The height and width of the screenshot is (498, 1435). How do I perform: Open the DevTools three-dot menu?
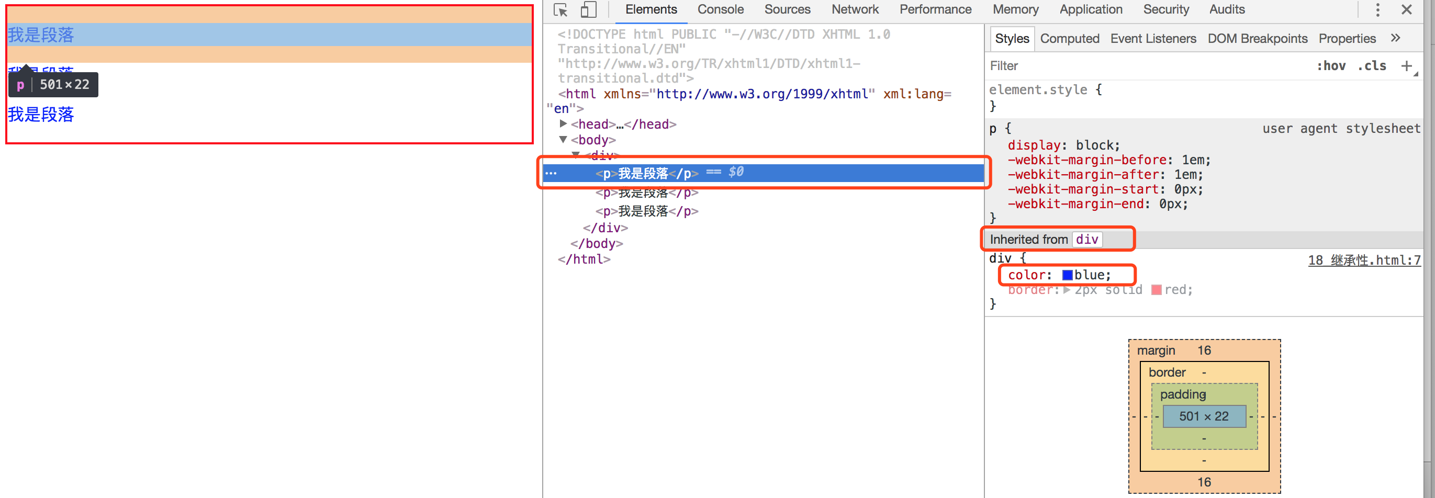pyautogui.click(x=1377, y=9)
